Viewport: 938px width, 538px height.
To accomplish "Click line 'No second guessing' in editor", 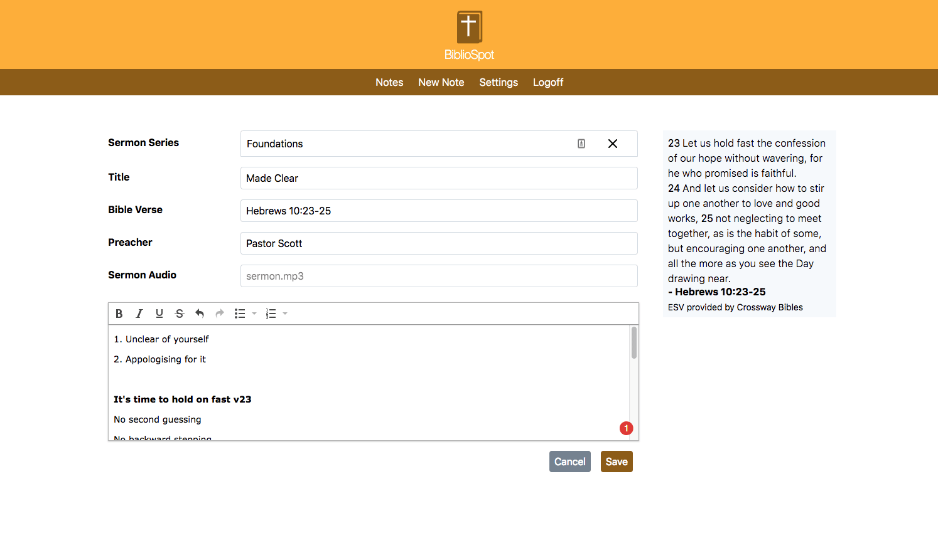I will 158,419.
